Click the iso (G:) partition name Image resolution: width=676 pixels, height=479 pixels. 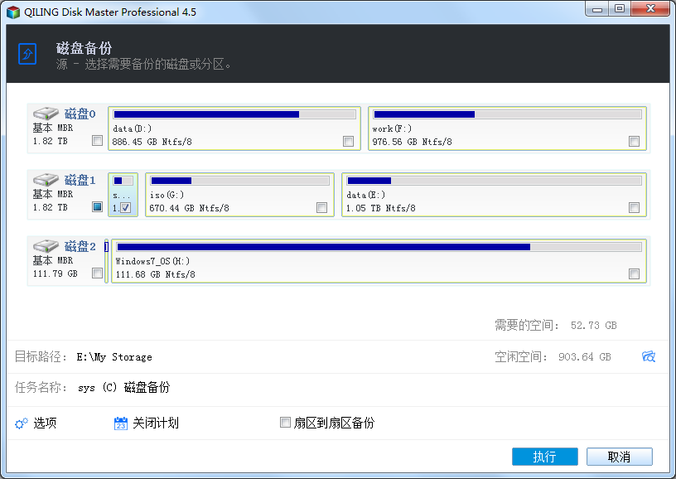(x=167, y=195)
